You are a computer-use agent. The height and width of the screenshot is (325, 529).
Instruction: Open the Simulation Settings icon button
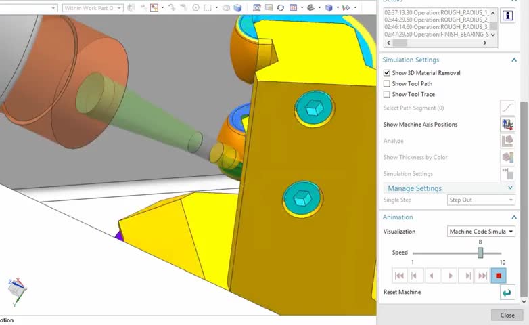[x=507, y=173]
